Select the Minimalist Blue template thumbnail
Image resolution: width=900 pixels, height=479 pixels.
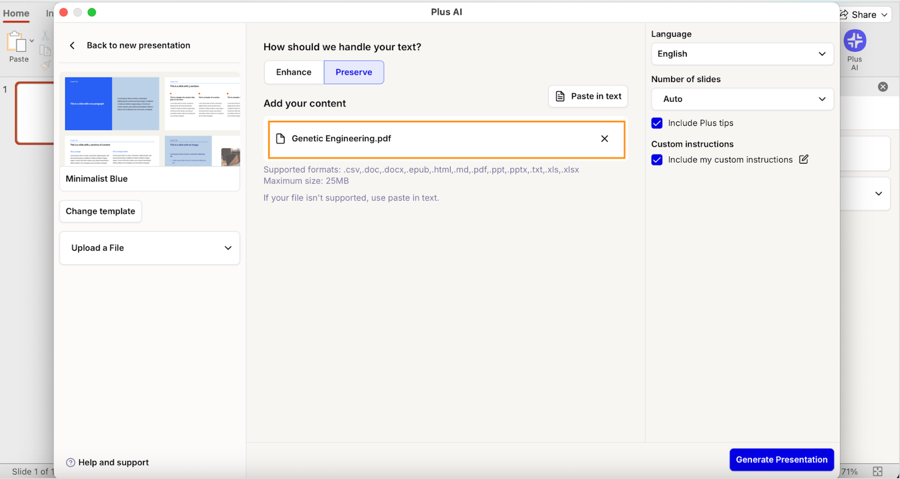click(x=150, y=121)
